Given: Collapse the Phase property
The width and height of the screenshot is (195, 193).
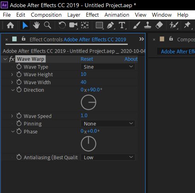Looking at the screenshot, I should point(13,132).
